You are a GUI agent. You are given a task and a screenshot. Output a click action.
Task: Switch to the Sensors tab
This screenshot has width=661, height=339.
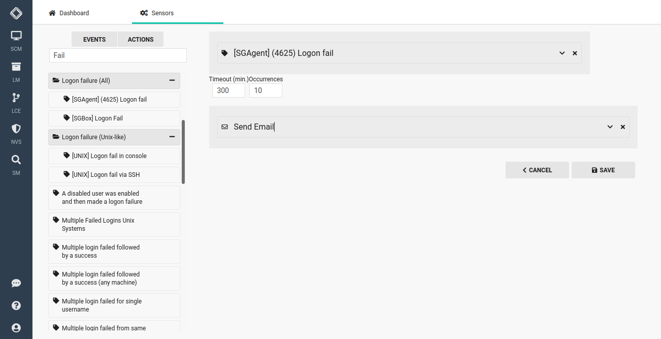pos(156,13)
